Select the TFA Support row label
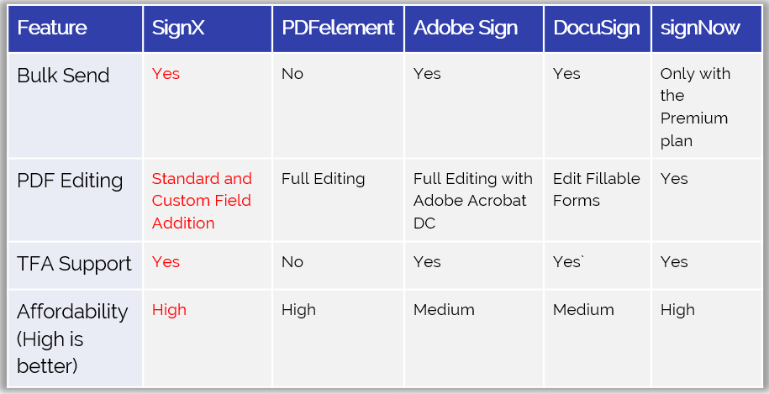The width and height of the screenshot is (769, 394). [x=74, y=264]
